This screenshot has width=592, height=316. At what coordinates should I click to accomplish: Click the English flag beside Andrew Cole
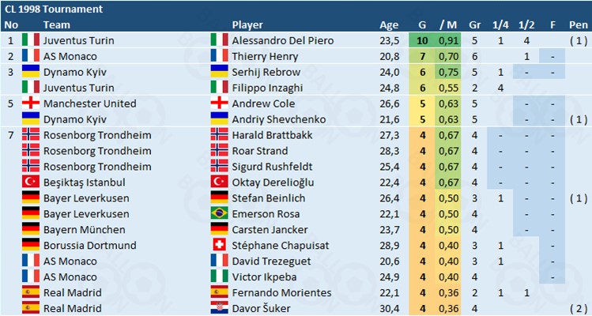(220, 103)
